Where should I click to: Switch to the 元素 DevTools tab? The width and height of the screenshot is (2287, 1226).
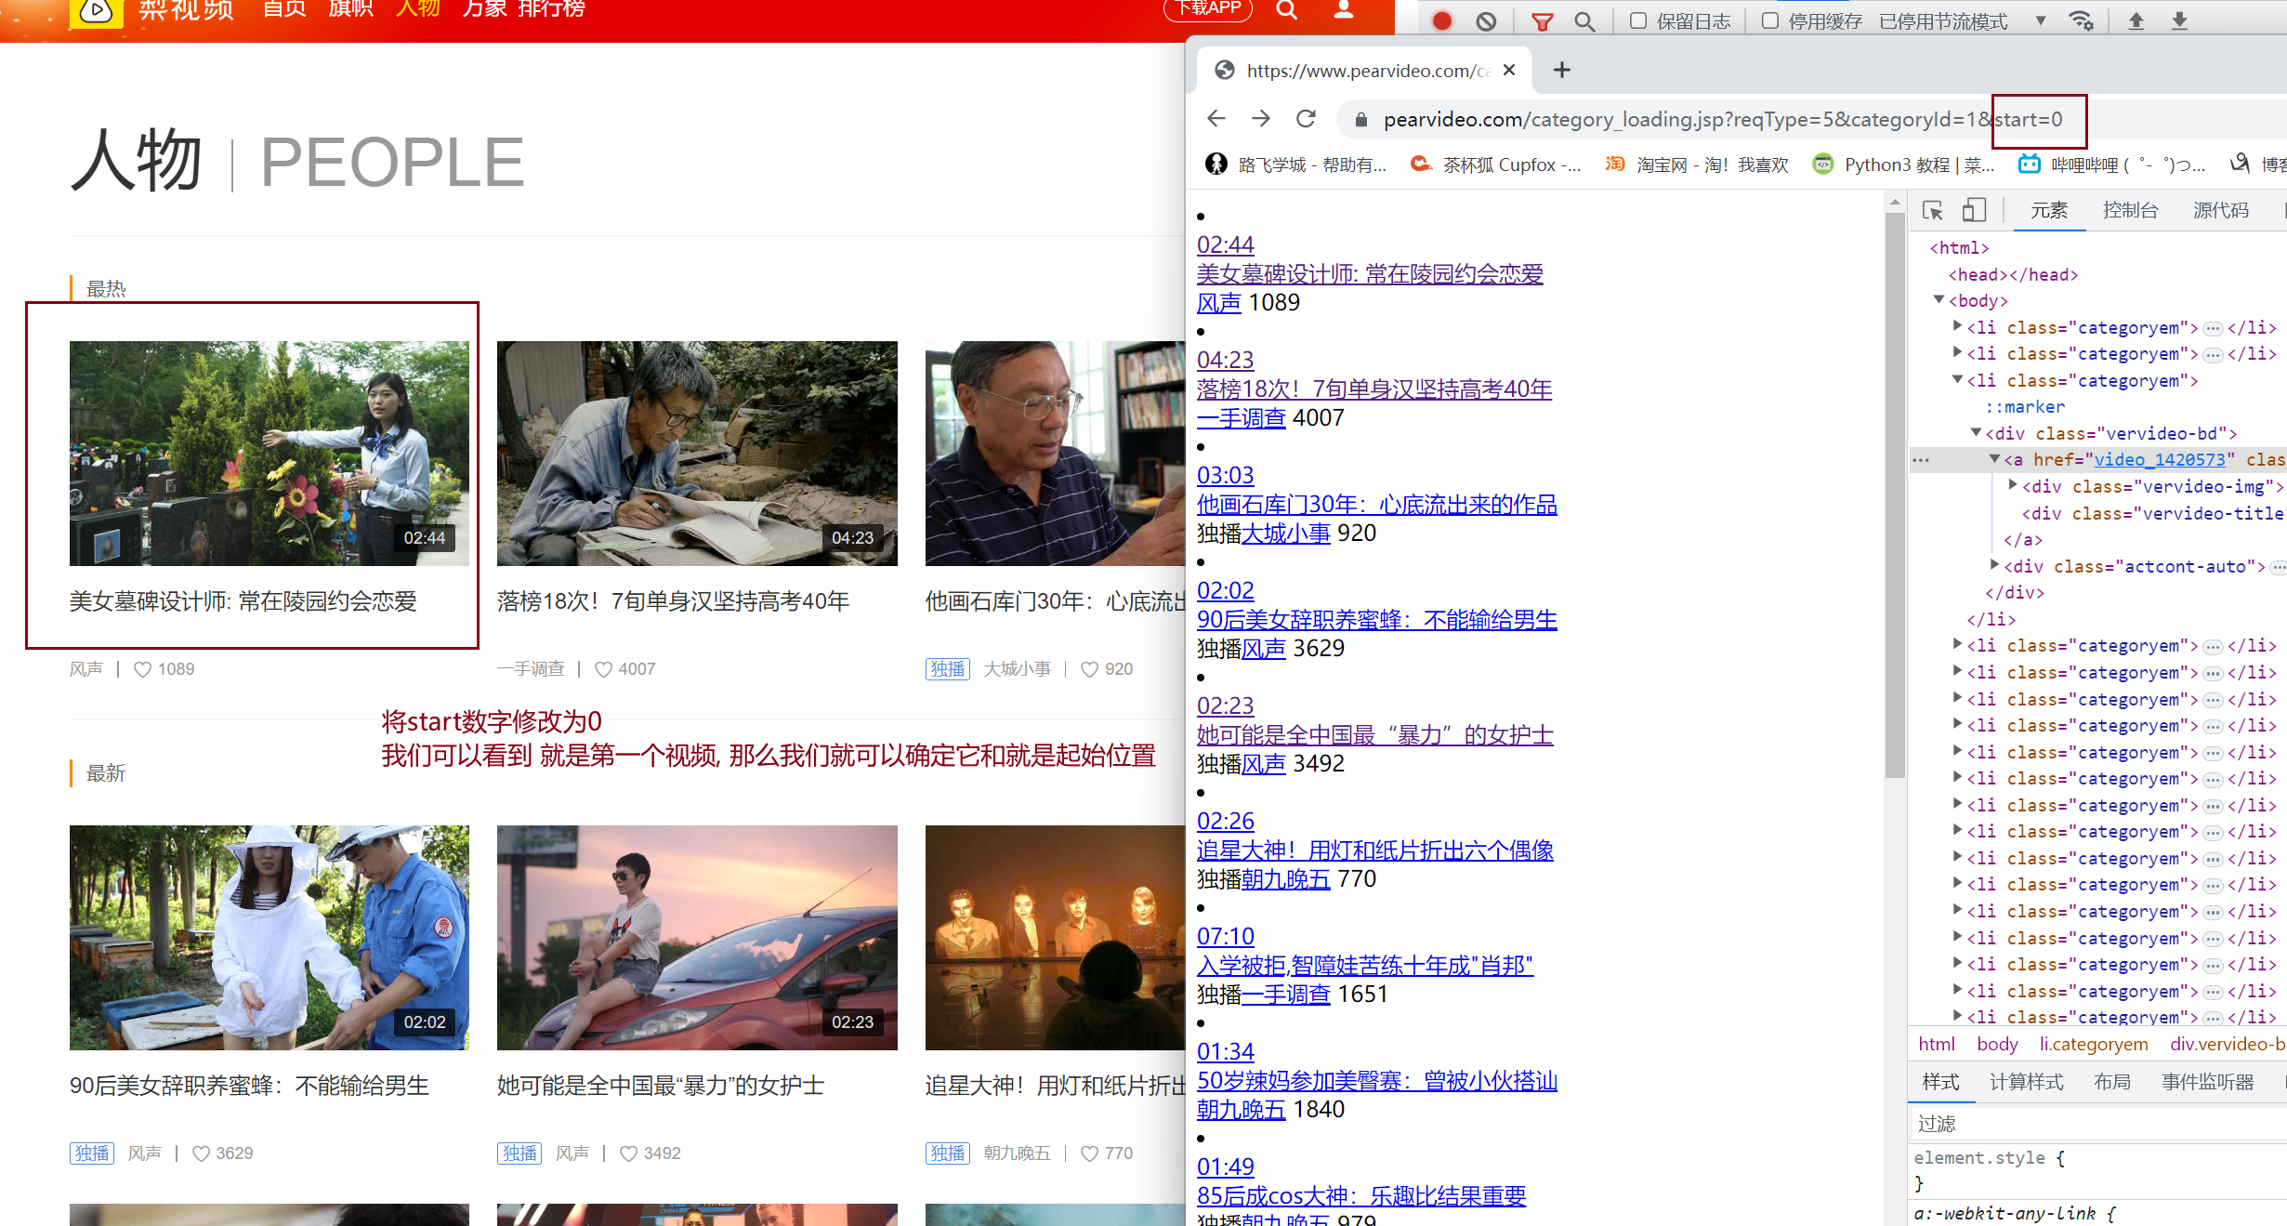coord(2049,210)
